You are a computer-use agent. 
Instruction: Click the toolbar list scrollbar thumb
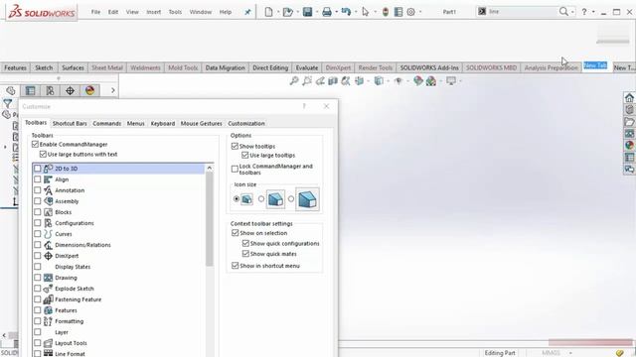tap(210, 219)
